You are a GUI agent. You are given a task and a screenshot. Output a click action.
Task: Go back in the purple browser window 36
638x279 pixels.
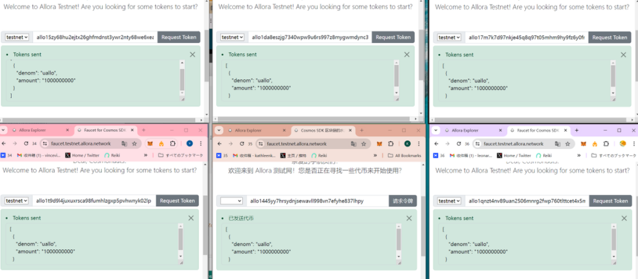coord(436,144)
